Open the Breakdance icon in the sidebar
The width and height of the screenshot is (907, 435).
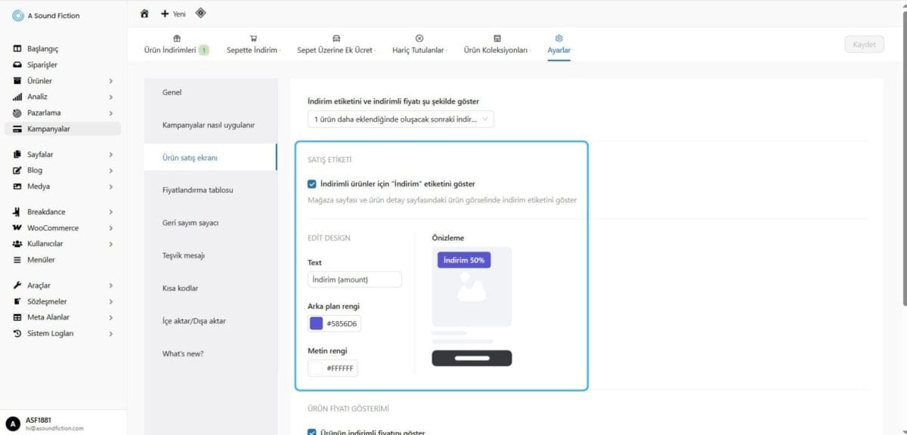pos(18,211)
